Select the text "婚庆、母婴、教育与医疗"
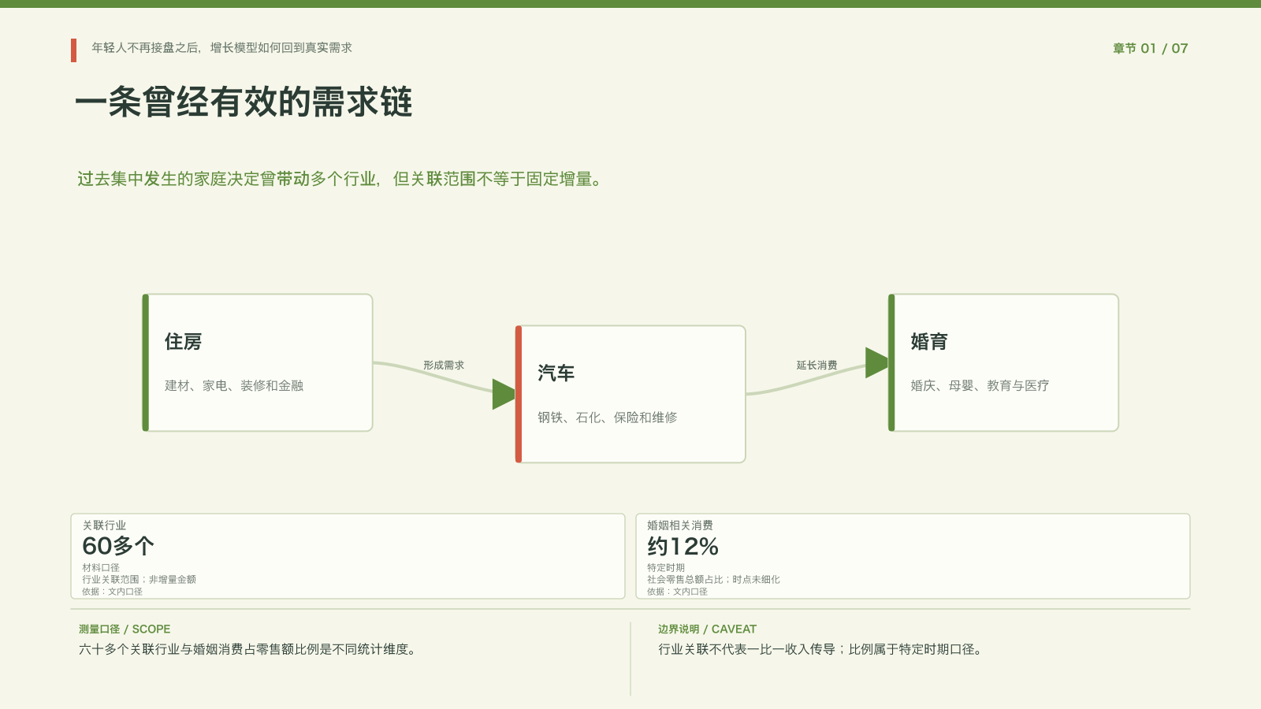 980,386
